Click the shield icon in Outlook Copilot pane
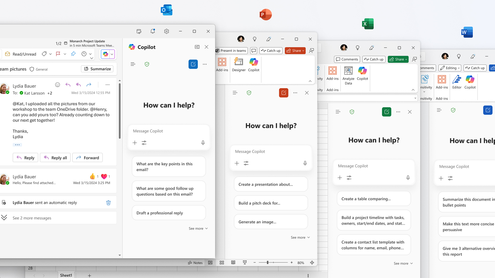This screenshot has width=495, height=278. click(147, 64)
